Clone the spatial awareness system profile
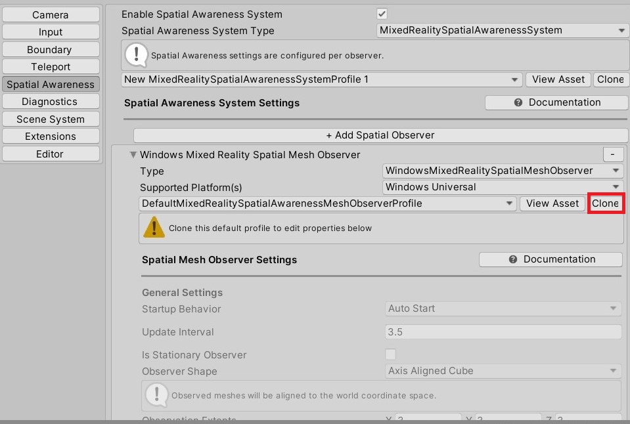 (611, 79)
